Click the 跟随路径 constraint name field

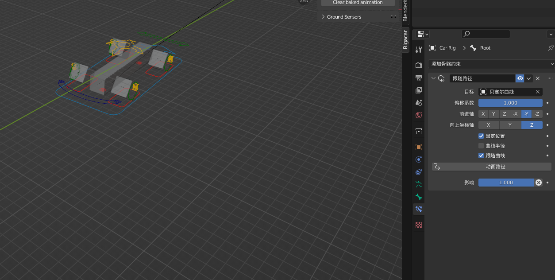pos(482,78)
